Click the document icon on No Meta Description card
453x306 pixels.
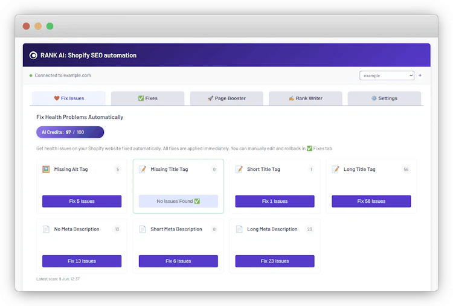[x=46, y=229]
